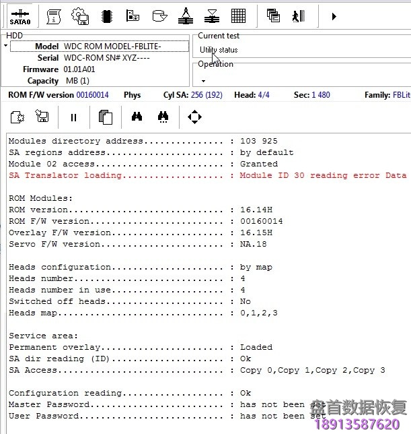
Task: Click the Family value FBLit
Action: [402, 95]
